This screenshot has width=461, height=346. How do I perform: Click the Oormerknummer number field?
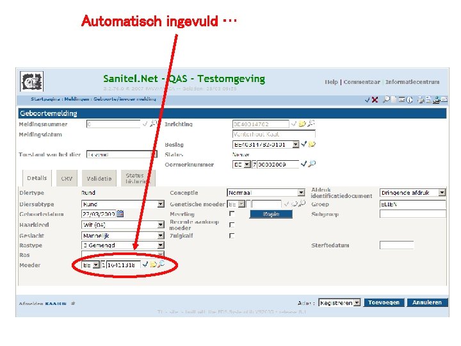[278, 165]
